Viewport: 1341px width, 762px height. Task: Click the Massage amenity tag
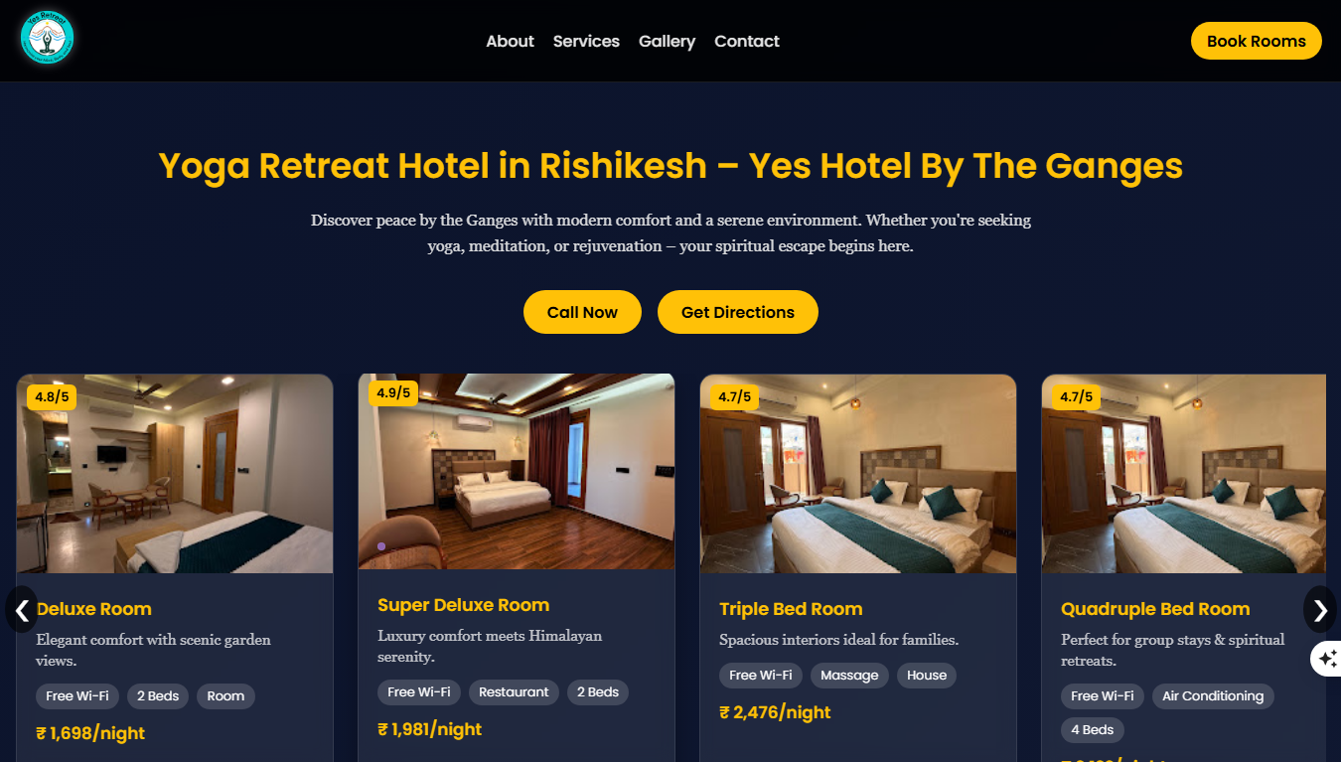click(849, 676)
